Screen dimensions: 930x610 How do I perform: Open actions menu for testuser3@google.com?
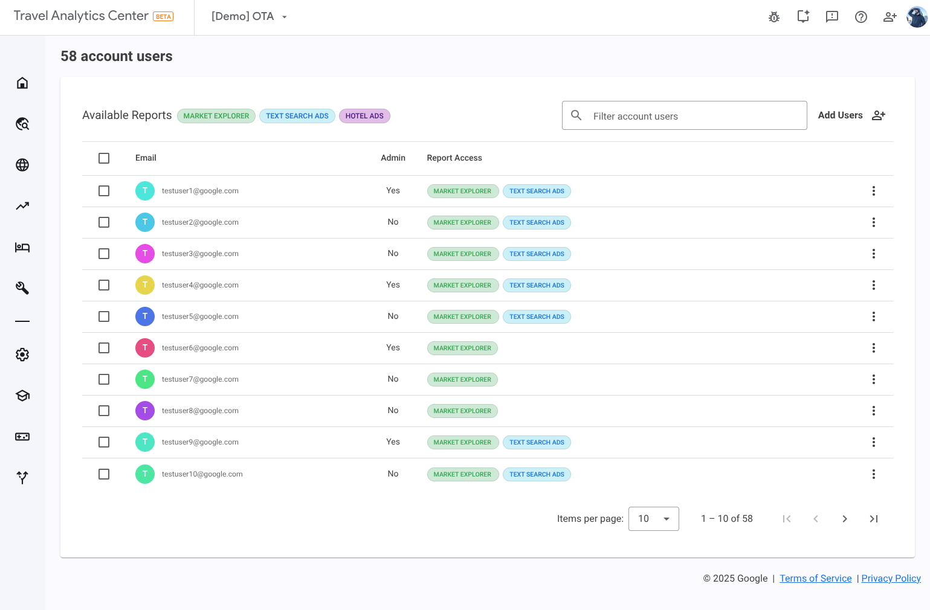(x=873, y=254)
